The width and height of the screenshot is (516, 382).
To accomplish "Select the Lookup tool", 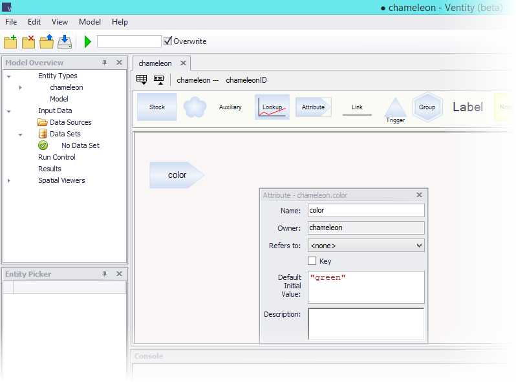I will point(272,107).
